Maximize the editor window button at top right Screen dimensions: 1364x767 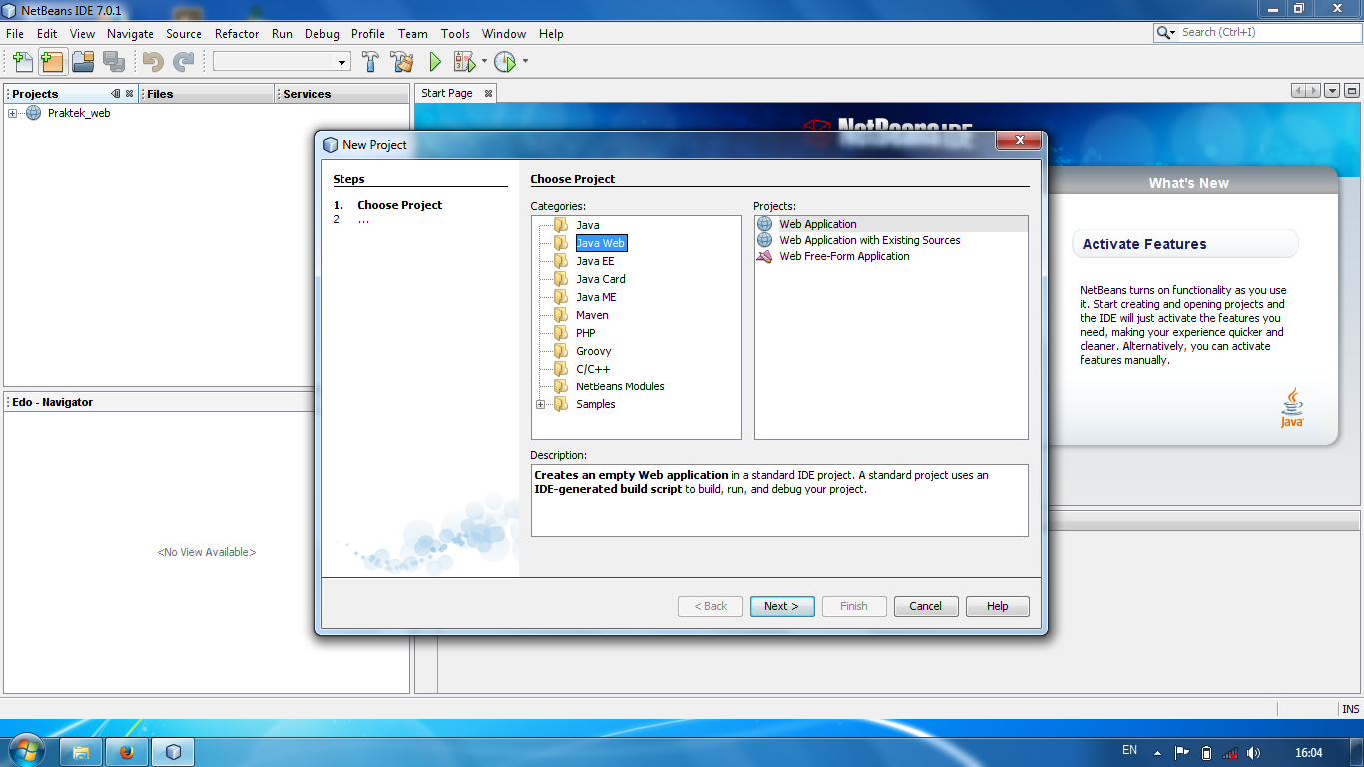1352,90
